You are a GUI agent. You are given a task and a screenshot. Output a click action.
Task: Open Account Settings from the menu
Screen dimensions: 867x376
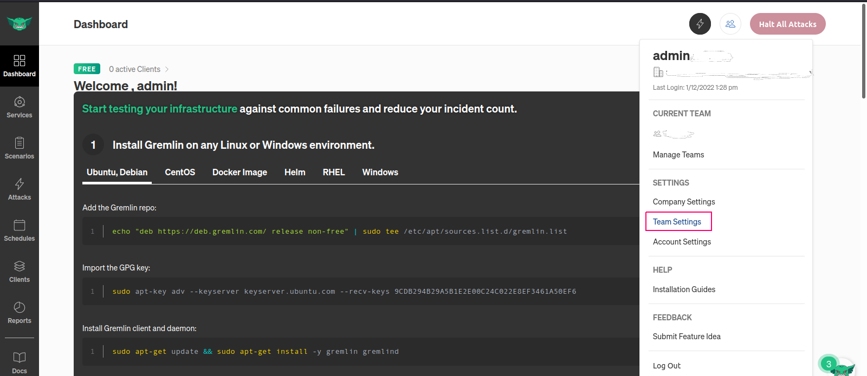682,242
